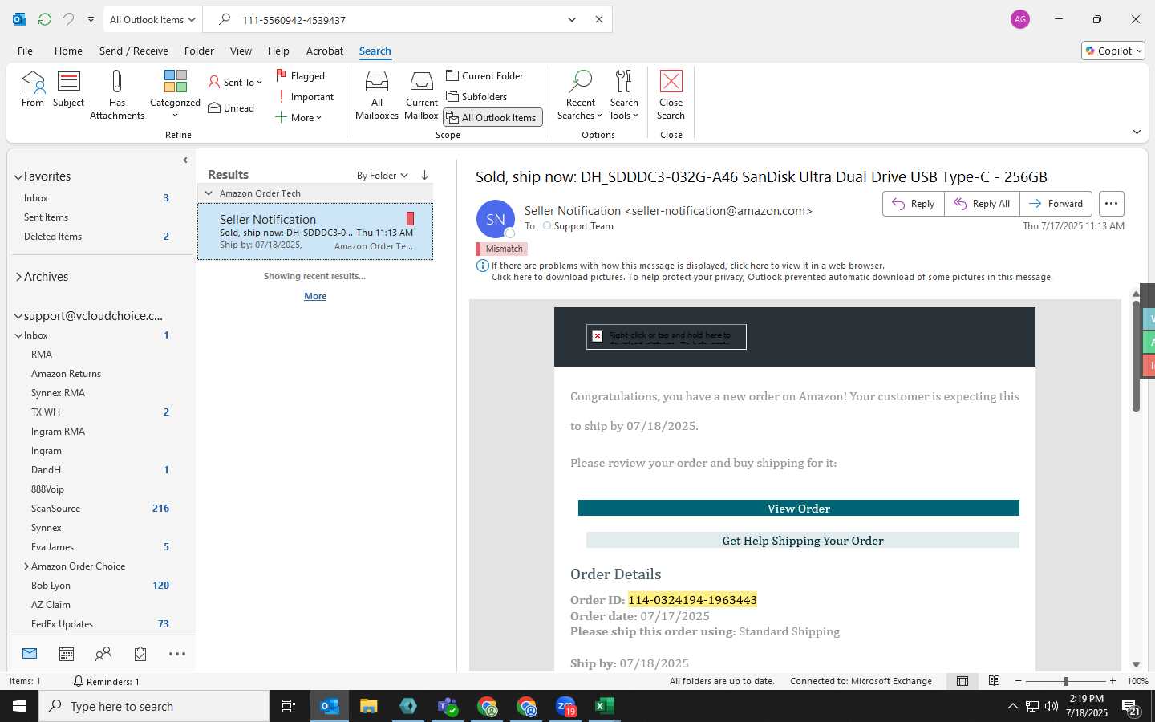This screenshot has width=1155, height=722.
Task: Toggle flag on Seller Notification message
Action: coord(410,218)
